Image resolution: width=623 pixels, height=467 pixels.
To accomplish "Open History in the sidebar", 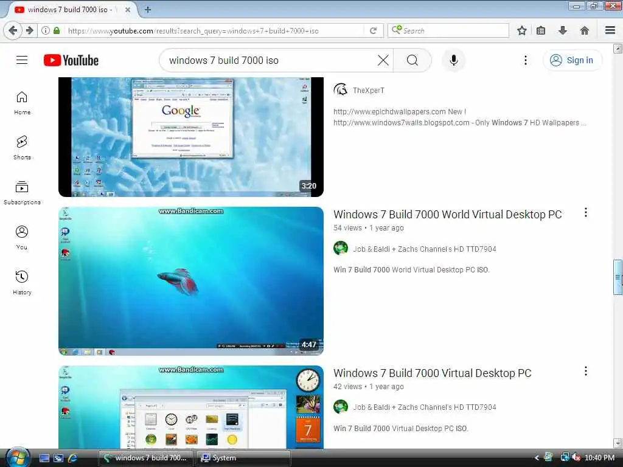I will [x=22, y=282].
